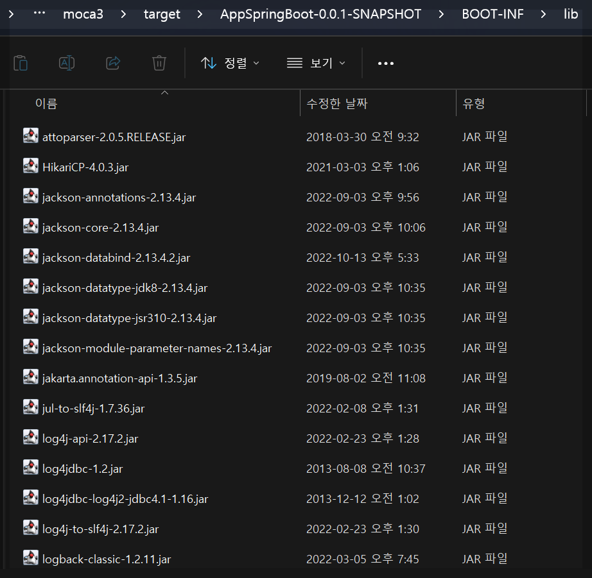Select jackson-datatype-jdk8-2.13.4.jar jar icon

click(x=31, y=287)
